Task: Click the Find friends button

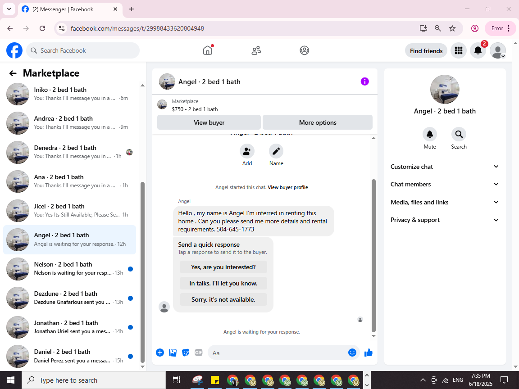Action: coord(426,50)
